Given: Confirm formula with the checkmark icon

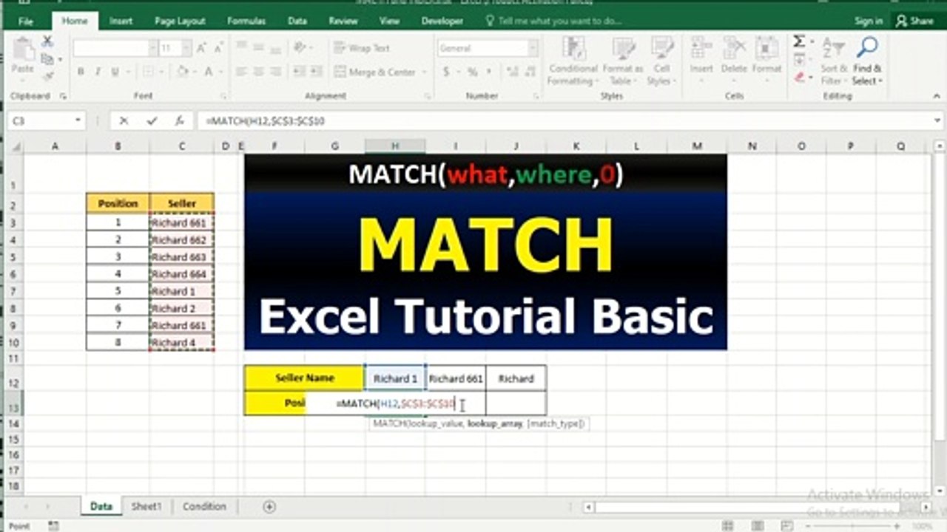Looking at the screenshot, I should tap(152, 120).
